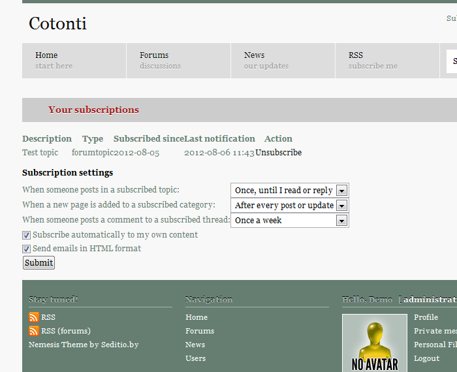Open the Home start here menu item
Viewport: 457px width, 372px height.
[x=74, y=61]
